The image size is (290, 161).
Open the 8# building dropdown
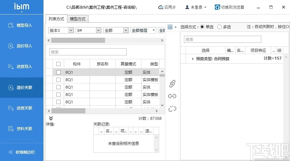88,30
